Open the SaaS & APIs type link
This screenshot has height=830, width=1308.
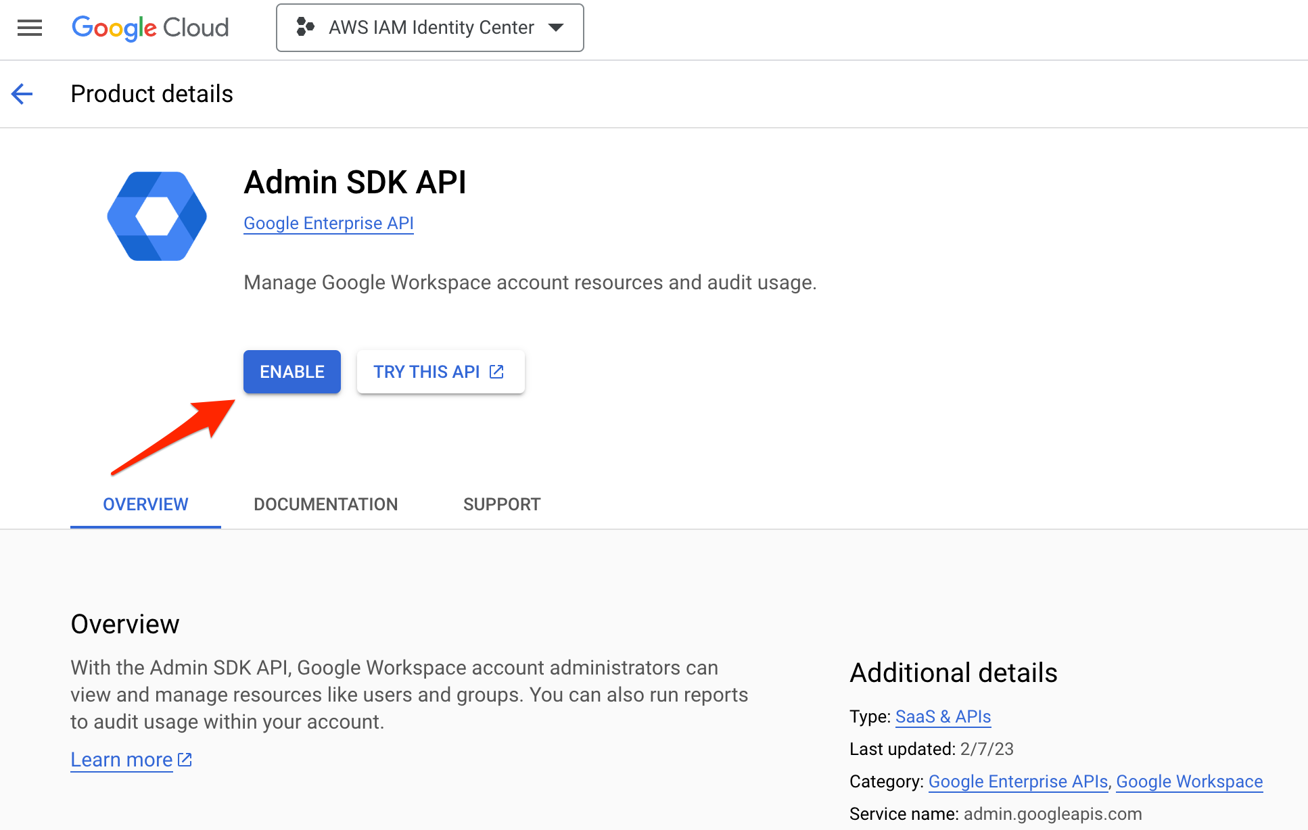(943, 716)
